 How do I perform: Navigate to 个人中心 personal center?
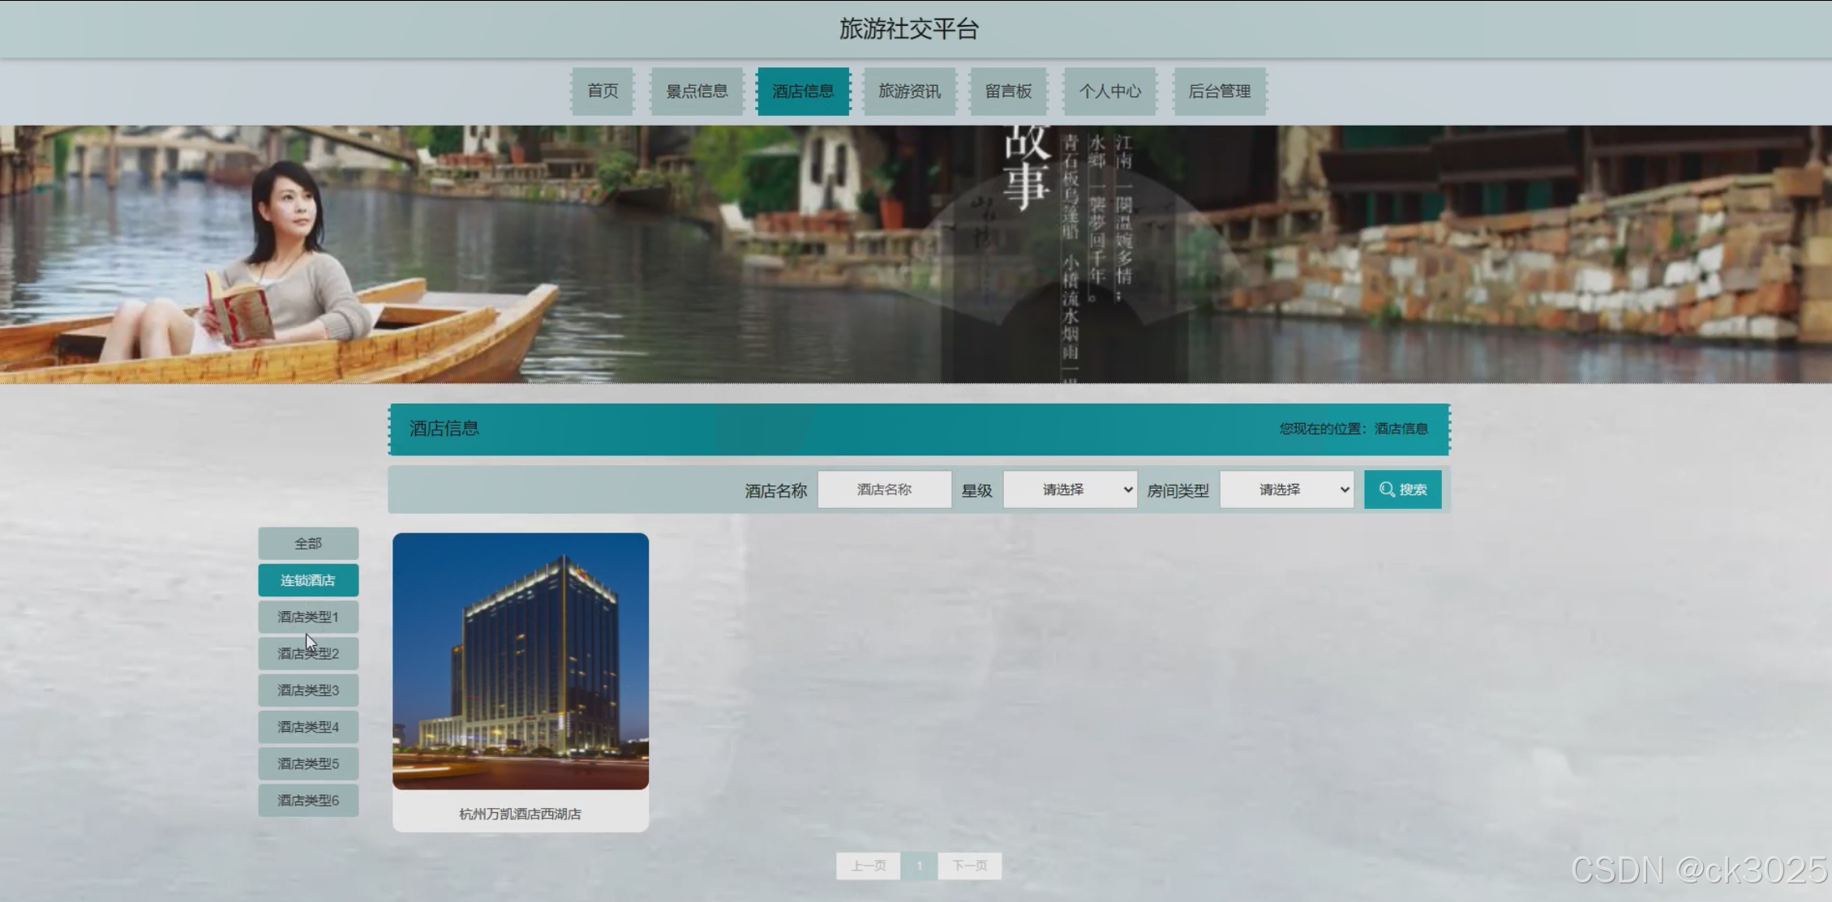[1109, 91]
